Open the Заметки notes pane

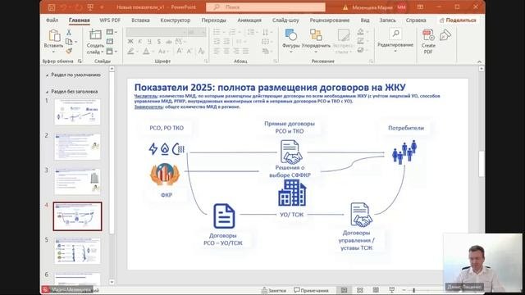pos(274,290)
